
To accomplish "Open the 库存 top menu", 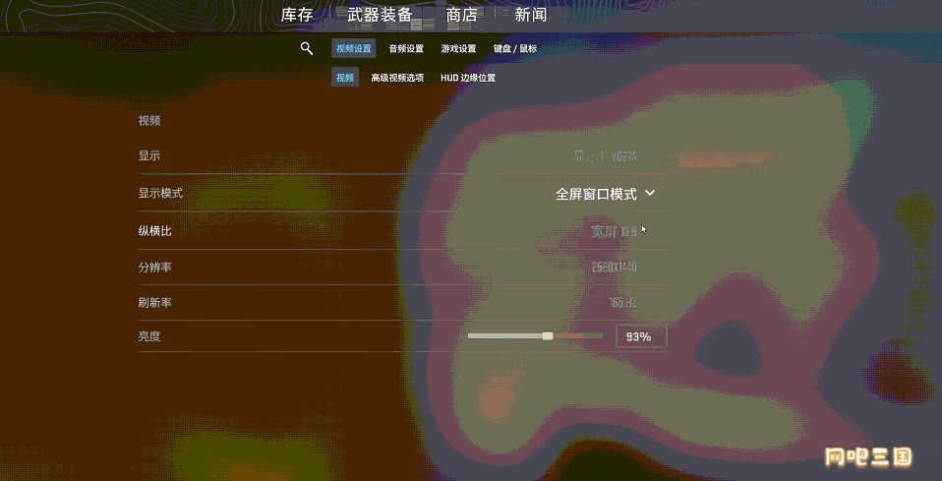I will coord(297,15).
